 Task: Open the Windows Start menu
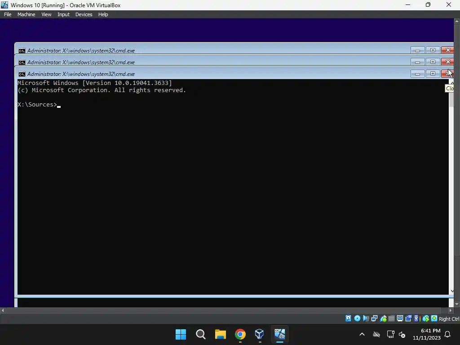click(181, 334)
